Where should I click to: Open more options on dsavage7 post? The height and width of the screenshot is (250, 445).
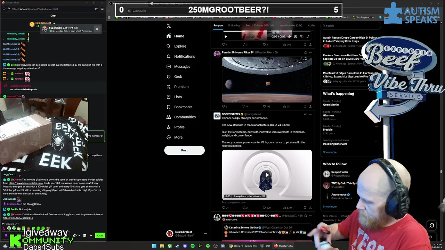click(310, 216)
